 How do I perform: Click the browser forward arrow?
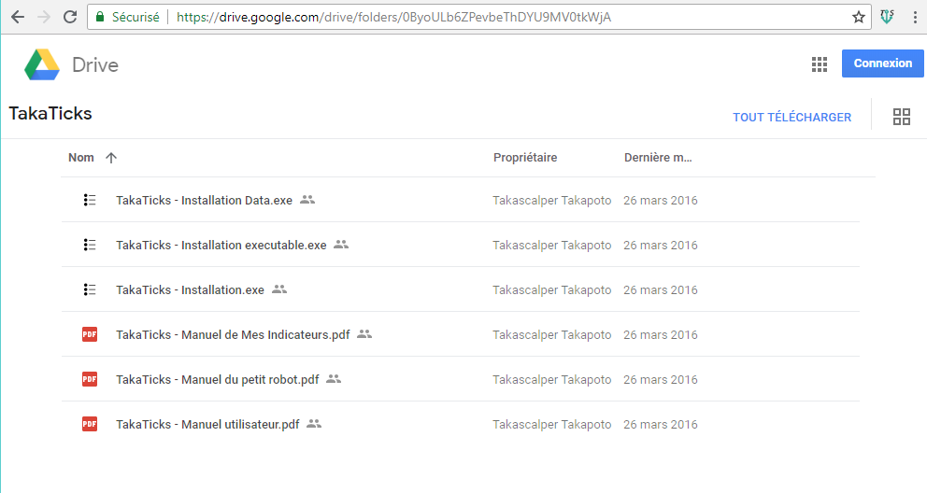pyautogui.click(x=44, y=17)
